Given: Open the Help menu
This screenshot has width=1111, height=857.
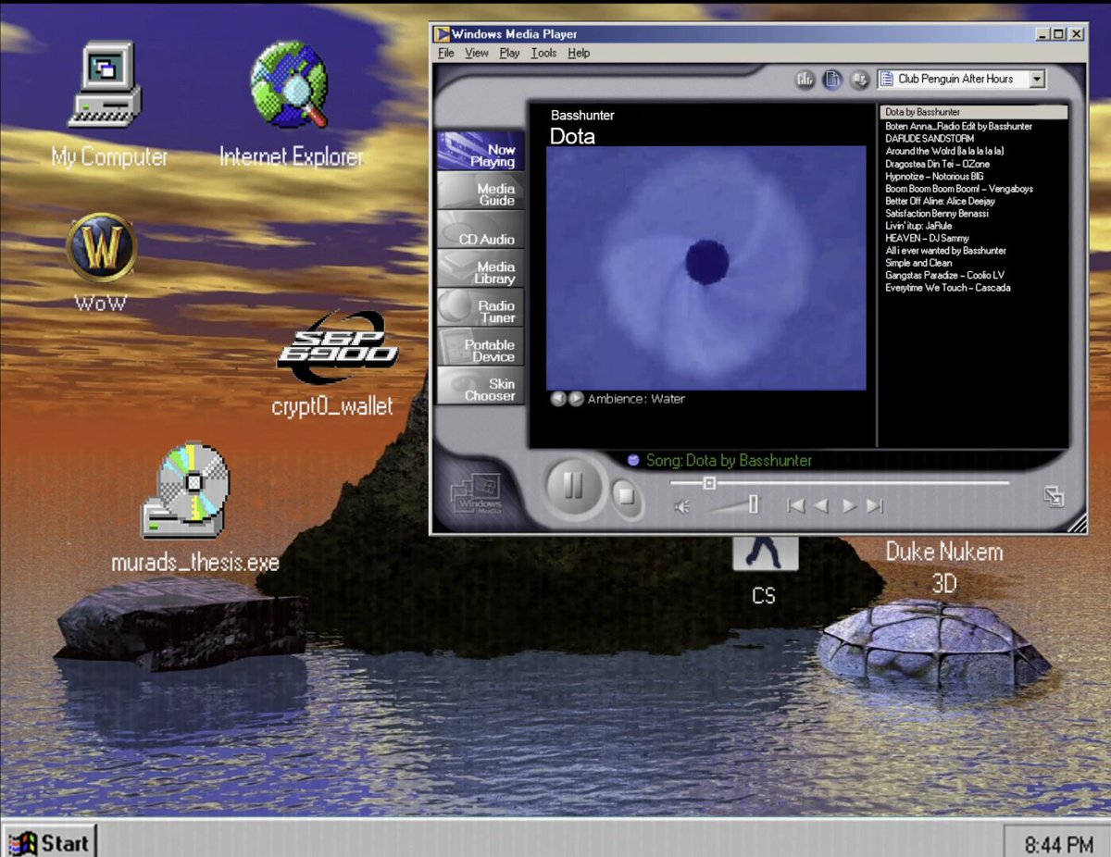Looking at the screenshot, I should (579, 53).
